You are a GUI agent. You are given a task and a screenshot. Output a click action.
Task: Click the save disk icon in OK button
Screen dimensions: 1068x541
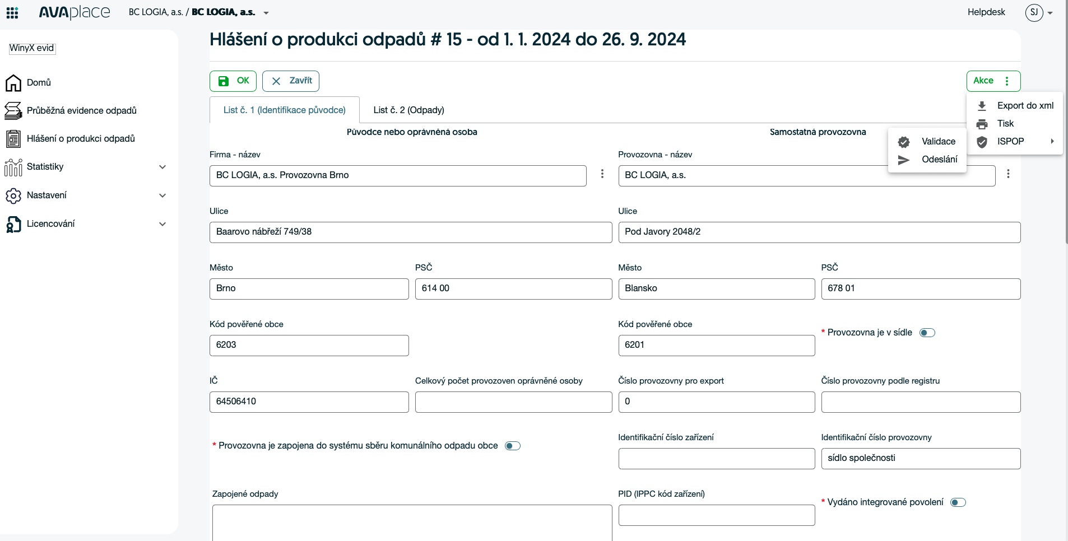point(224,81)
